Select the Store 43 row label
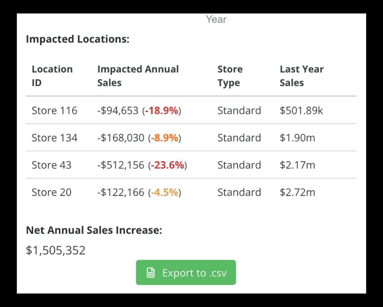 coord(52,165)
